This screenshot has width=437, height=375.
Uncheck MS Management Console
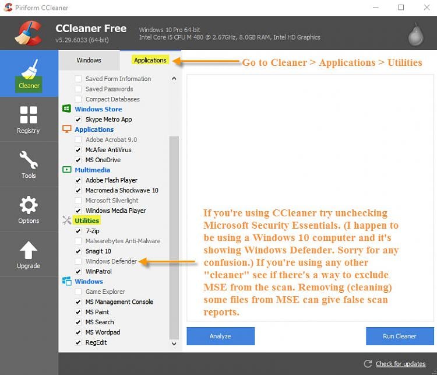(x=78, y=302)
